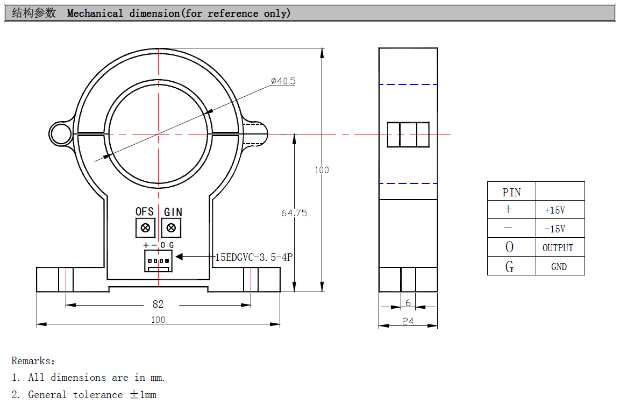Screen dimensions: 620x404
Task: Click the small circular mounting lug hole
Action: pos(60,133)
